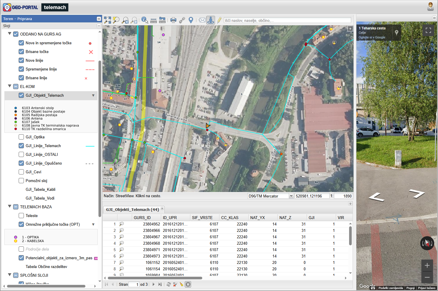Viewport: 438px width, 291px height.
Task: Select the GJI_Objekti_Telemach (44) table tab
Action: pos(132,209)
